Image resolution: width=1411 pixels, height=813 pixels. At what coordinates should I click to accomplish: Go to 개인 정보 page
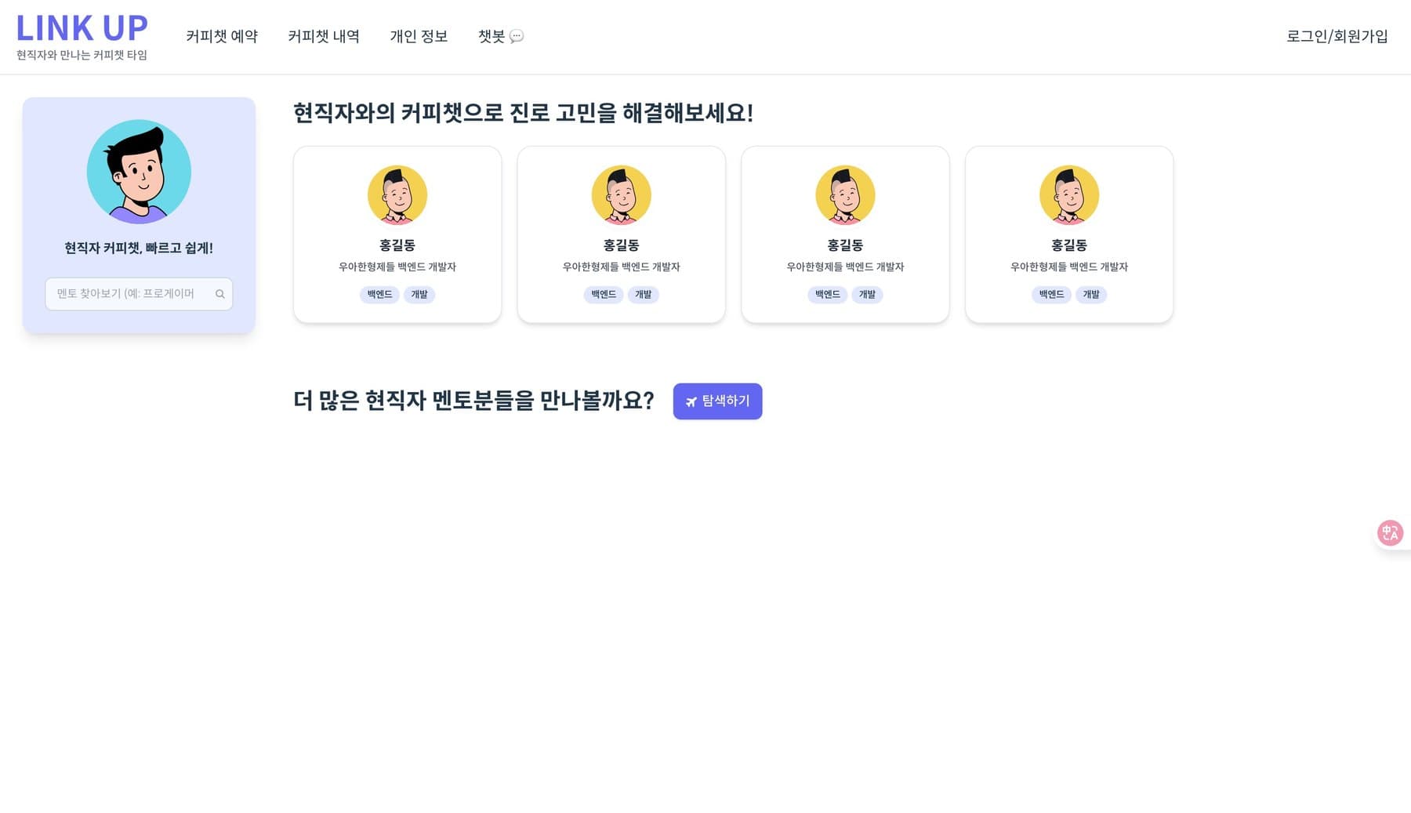click(419, 36)
